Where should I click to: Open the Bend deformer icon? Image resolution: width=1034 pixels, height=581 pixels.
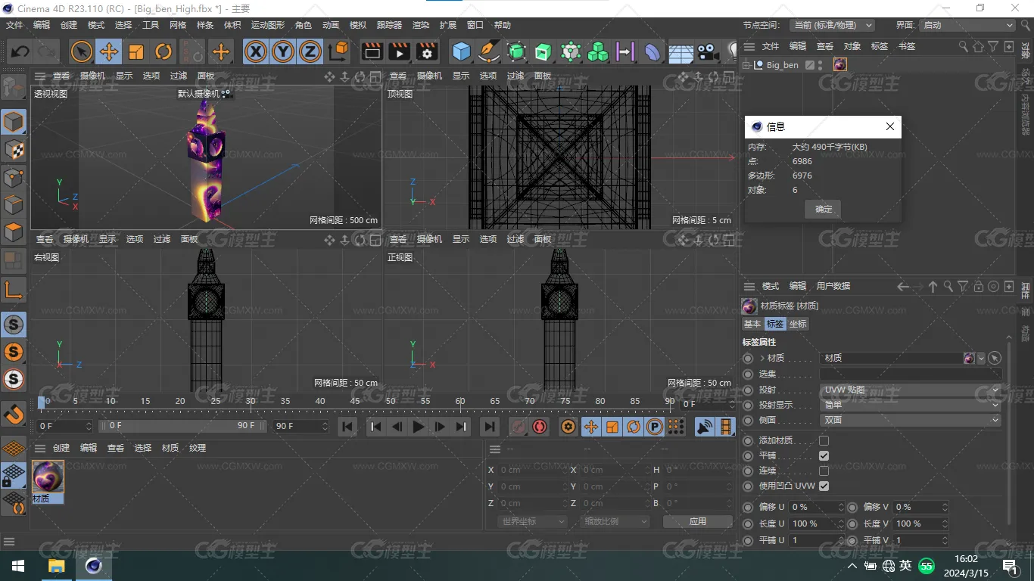pyautogui.click(x=652, y=51)
